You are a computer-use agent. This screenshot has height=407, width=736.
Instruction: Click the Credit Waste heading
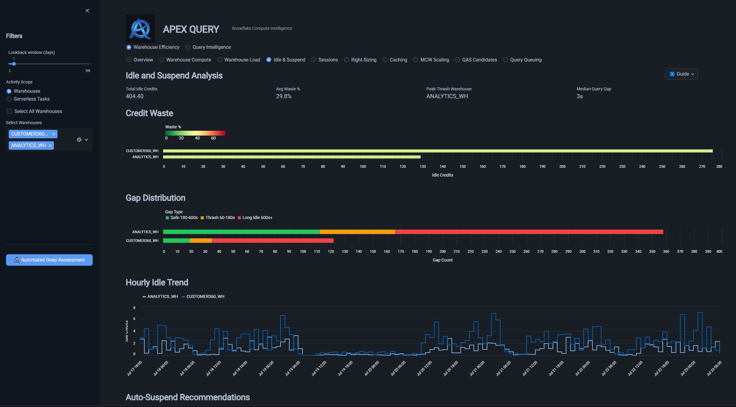pos(149,113)
